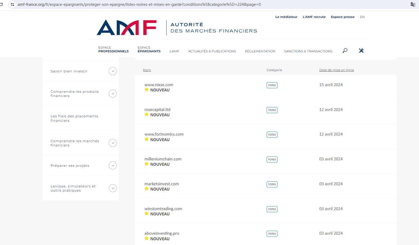Expand Comprendre les produits financiers
Viewport: 419px width, 245px height.
coord(113,94)
